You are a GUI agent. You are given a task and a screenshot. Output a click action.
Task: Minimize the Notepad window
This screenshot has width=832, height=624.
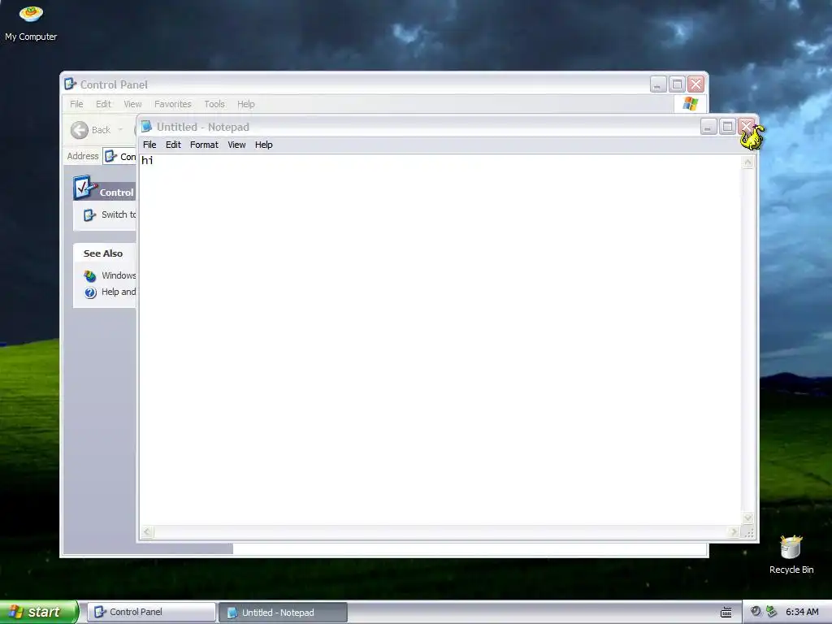708,127
